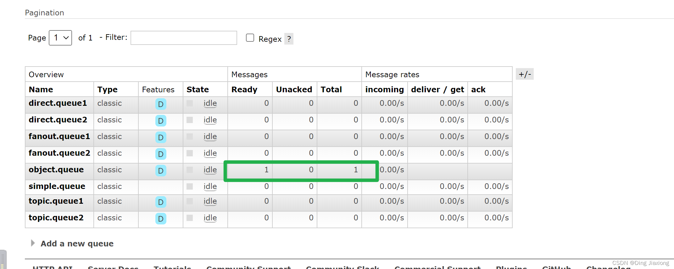Click the D durable badge for fanout.queue1
This screenshot has height=269, width=674.
click(x=161, y=137)
